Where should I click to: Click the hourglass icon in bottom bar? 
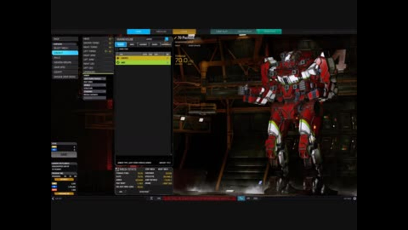click(x=151, y=198)
